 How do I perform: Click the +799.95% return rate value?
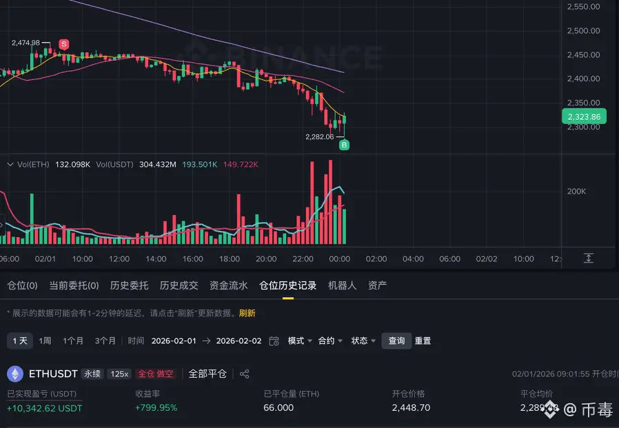pos(156,408)
